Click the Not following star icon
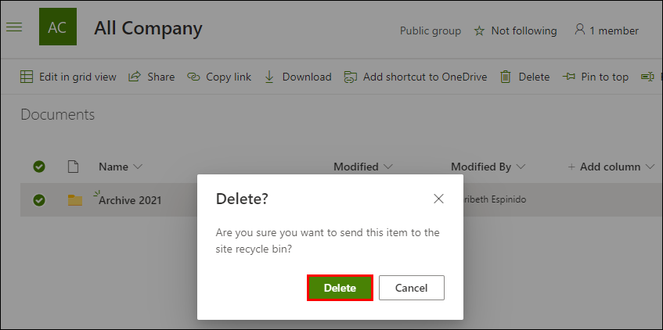Screen dimensions: 663x330 [479, 31]
